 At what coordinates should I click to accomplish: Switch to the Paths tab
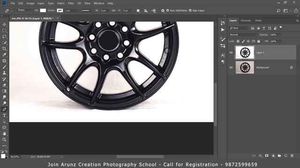(x=258, y=21)
